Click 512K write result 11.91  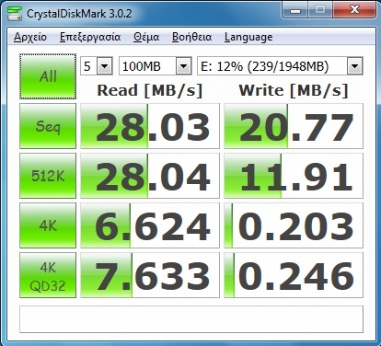(x=294, y=176)
